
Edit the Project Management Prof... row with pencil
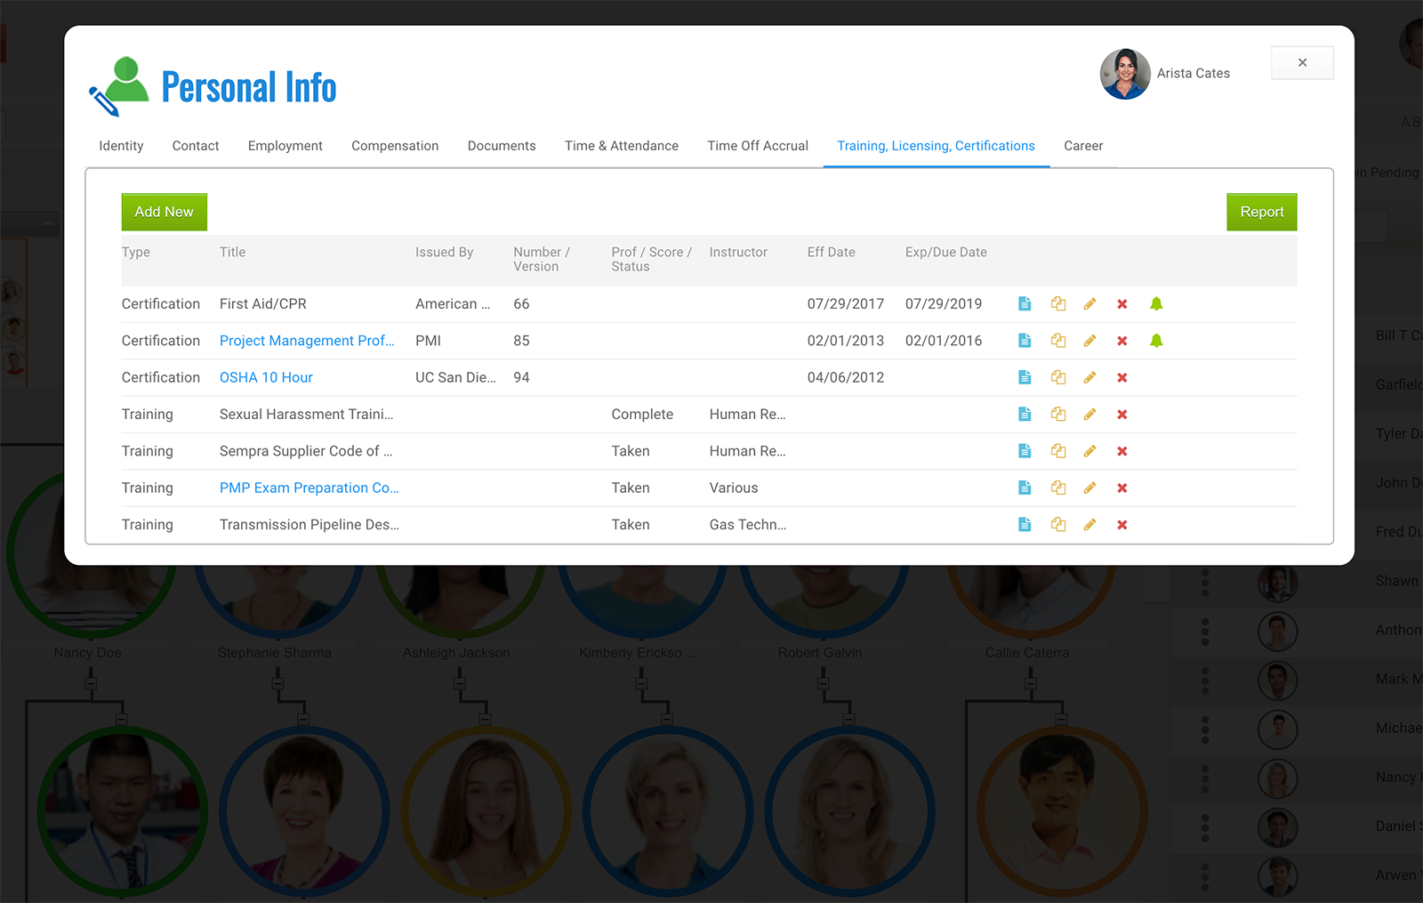[x=1089, y=341]
